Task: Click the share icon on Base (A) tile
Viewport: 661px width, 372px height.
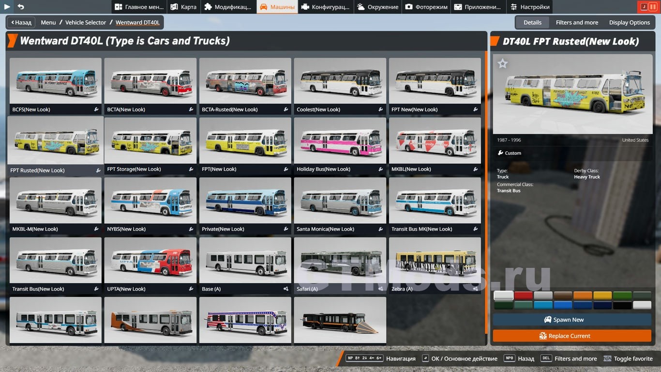Action: pos(286,289)
